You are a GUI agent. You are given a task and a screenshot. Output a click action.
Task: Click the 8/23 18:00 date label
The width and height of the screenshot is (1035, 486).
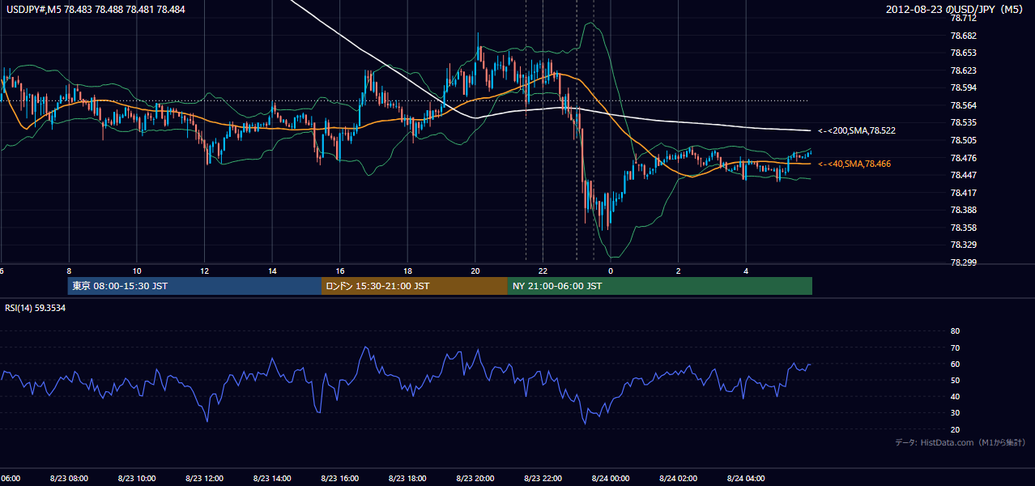click(407, 478)
